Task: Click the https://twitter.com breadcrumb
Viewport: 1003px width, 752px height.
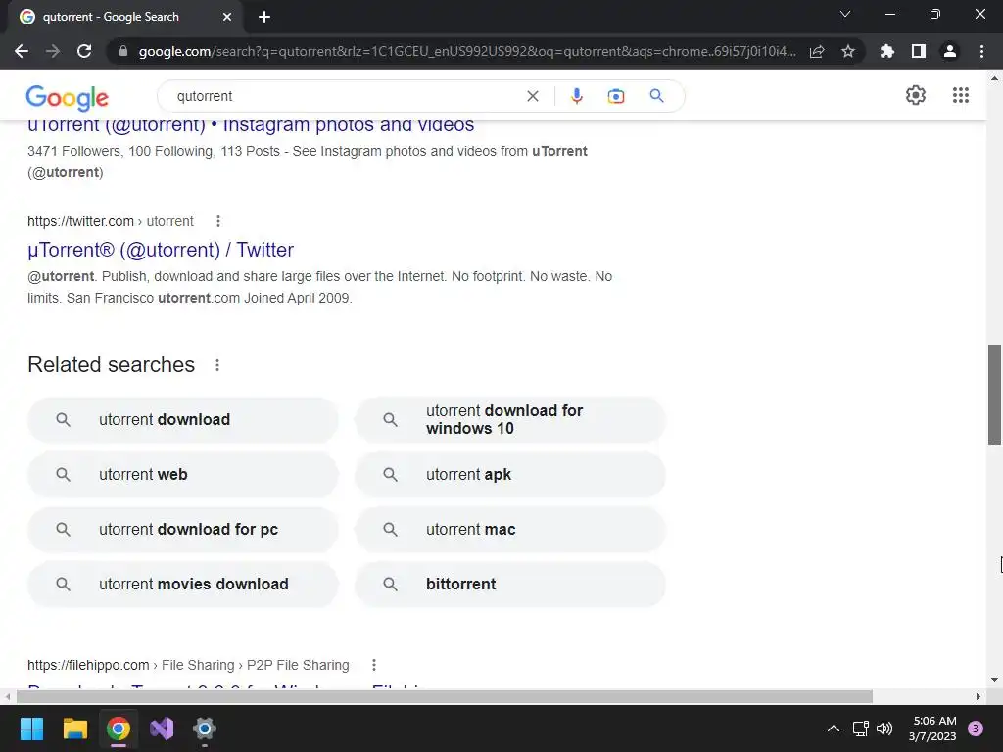Action: tap(80, 221)
